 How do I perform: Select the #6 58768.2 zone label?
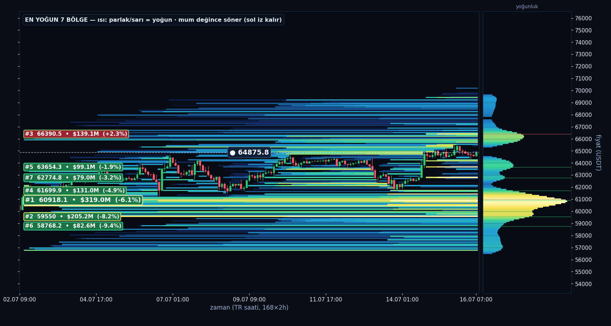(x=73, y=226)
